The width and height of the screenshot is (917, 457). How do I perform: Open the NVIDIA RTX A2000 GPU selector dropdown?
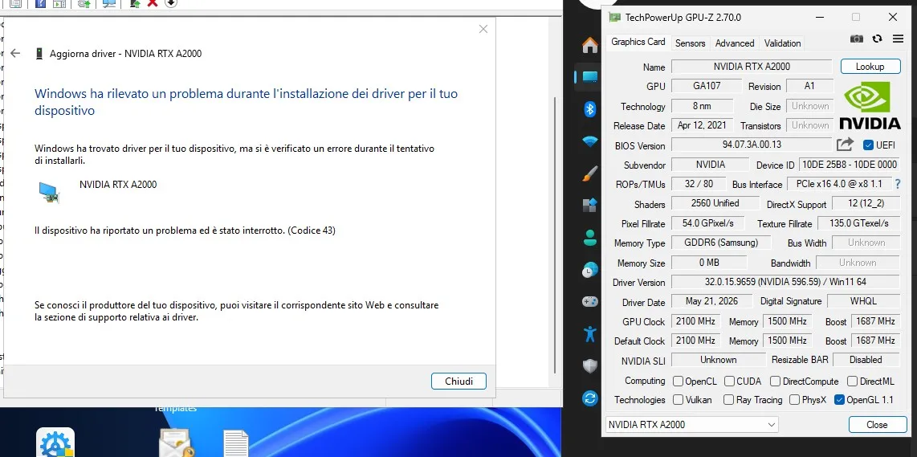point(692,425)
